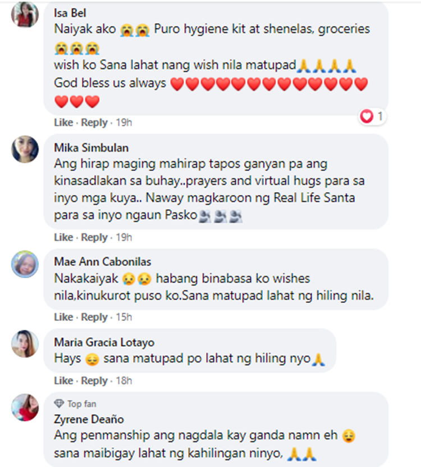Click the Top fan diamond badge icon
The image size is (421, 467).
59,404
